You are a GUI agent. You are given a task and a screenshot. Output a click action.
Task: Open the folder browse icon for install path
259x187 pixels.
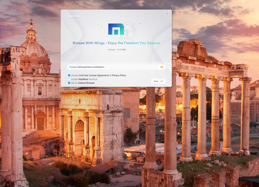[162, 67]
